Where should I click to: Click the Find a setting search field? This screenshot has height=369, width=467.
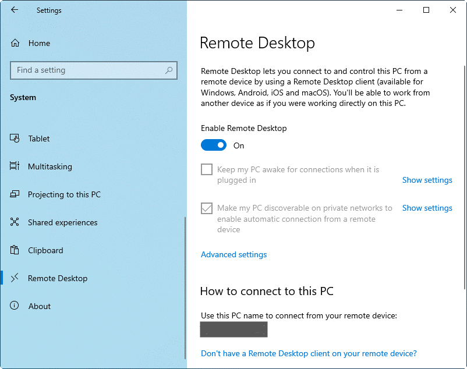pyautogui.click(x=87, y=70)
